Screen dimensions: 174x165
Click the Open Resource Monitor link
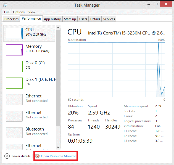click(x=58, y=156)
